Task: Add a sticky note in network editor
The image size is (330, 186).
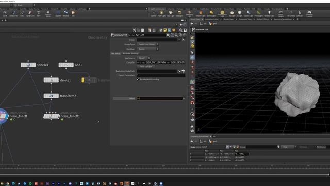Action: pyautogui.click(x=165, y=30)
